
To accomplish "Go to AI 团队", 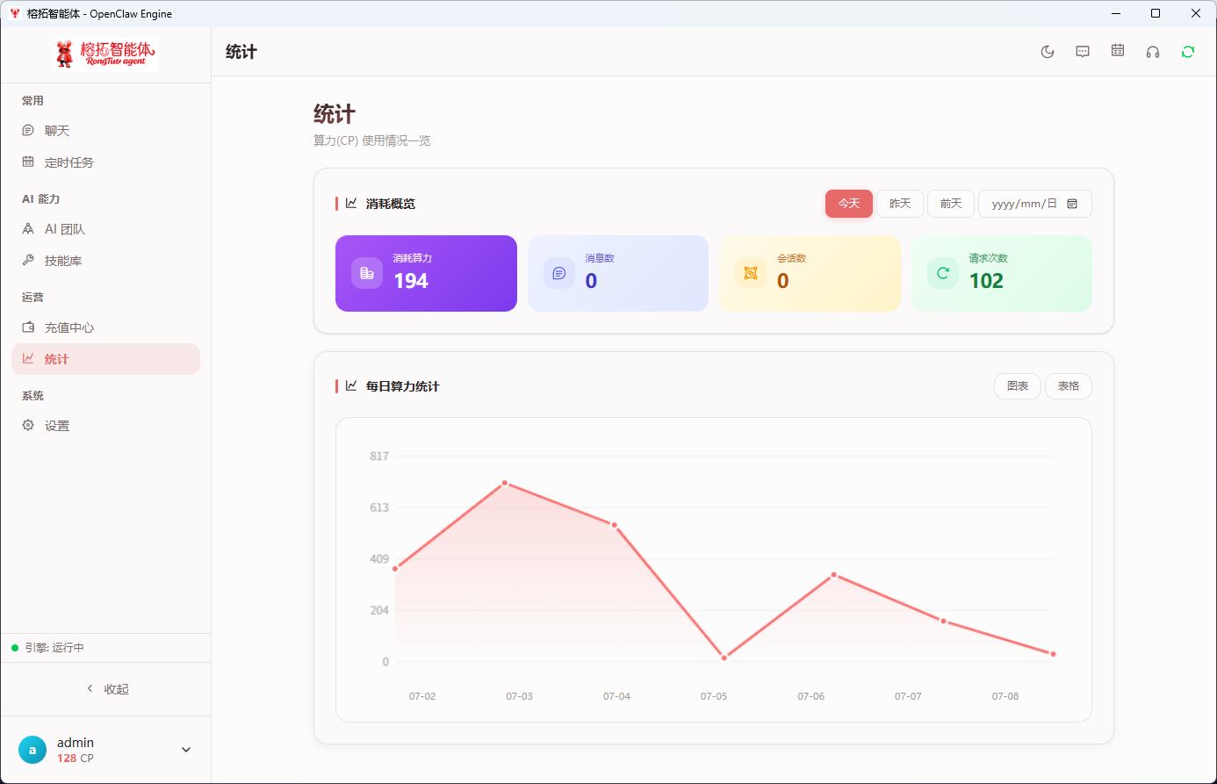I will [x=105, y=229].
